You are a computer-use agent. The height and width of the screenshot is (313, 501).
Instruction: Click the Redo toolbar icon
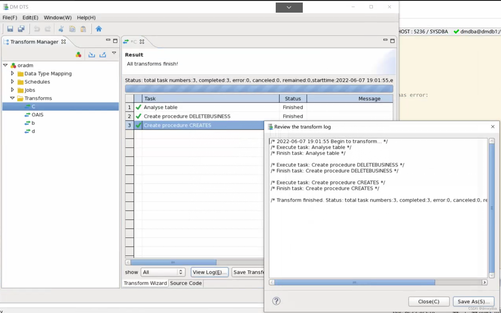(x=48, y=29)
